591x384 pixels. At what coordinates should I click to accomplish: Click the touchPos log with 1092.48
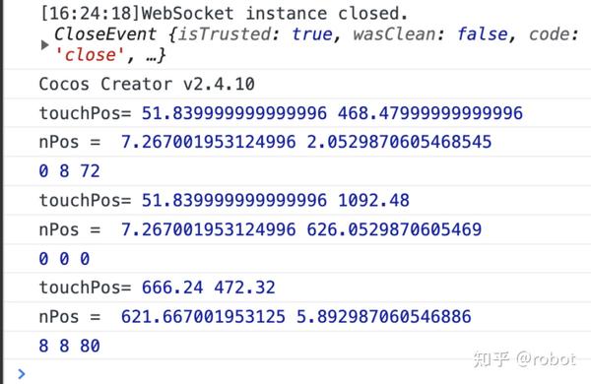click(225, 200)
